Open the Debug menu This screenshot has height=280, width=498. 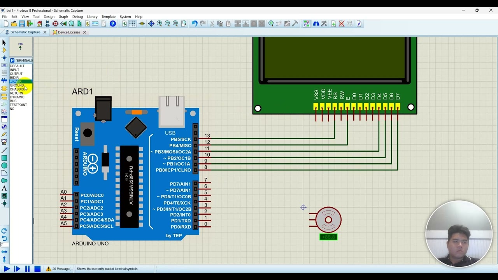point(77,17)
